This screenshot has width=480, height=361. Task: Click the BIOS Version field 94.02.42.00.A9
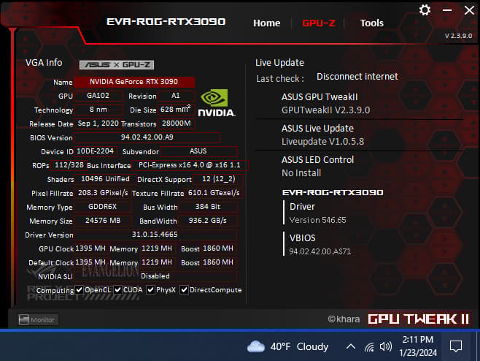pos(147,137)
